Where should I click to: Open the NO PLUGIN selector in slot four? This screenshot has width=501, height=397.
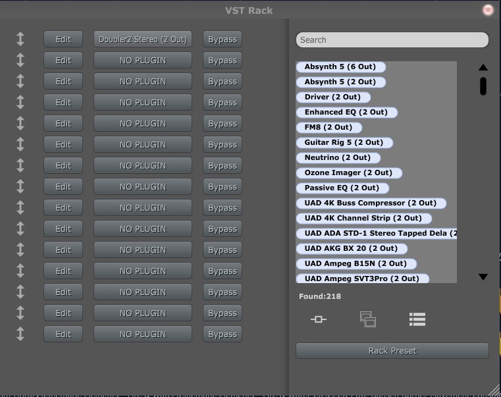[x=143, y=102]
